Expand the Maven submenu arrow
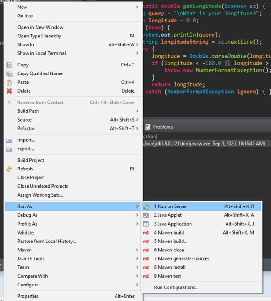The image size is (271, 301). point(137,250)
